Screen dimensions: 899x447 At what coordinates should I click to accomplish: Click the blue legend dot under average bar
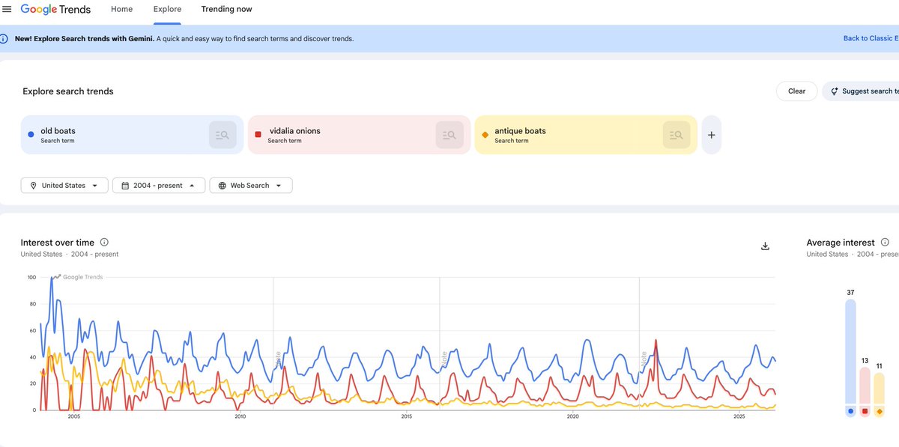coord(850,411)
